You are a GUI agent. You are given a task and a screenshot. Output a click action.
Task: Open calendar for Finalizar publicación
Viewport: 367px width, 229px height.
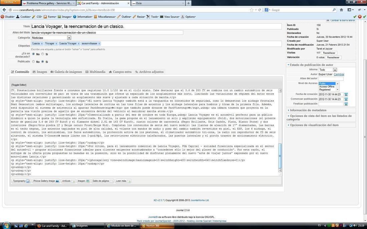(346, 104)
